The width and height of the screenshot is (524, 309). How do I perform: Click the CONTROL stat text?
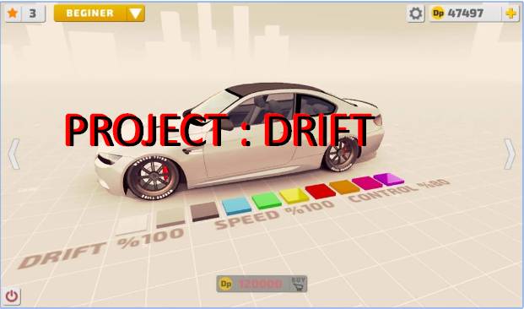(x=399, y=191)
